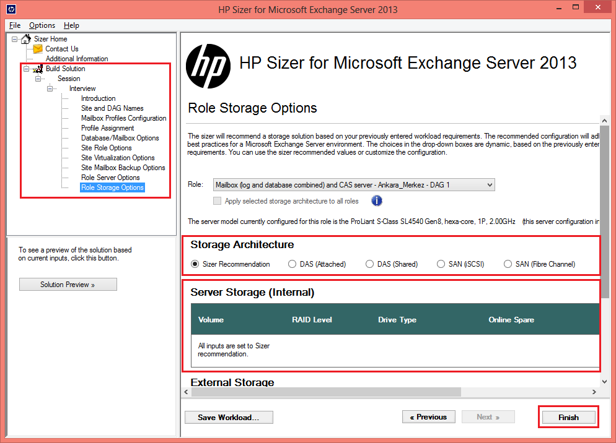Open Site and DAG Names step
Viewport: 616px width, 443px height.
112,108
